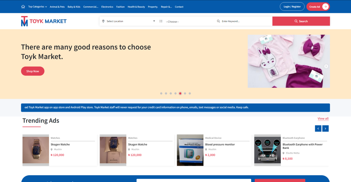Click the next slide arrow on banner

[x=326, y=66]
